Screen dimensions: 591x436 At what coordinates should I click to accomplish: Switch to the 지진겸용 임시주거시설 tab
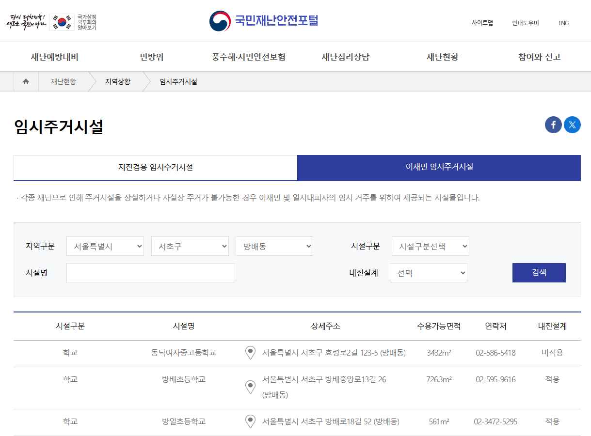(x=155, y=168)
